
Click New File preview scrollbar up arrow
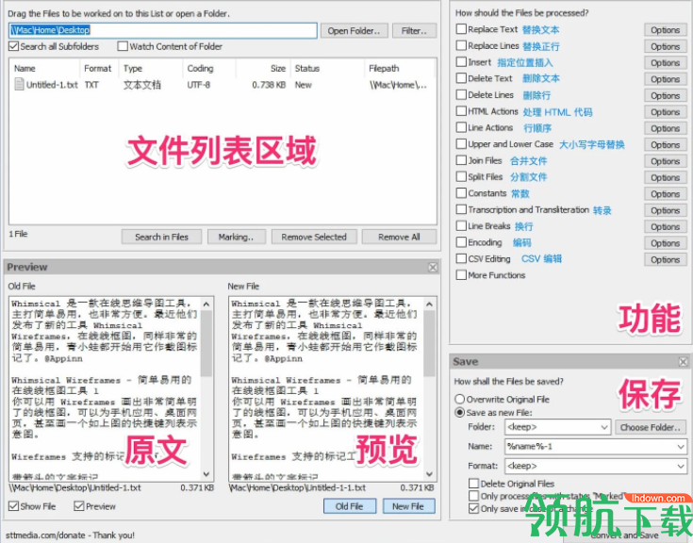pos(429,304)
